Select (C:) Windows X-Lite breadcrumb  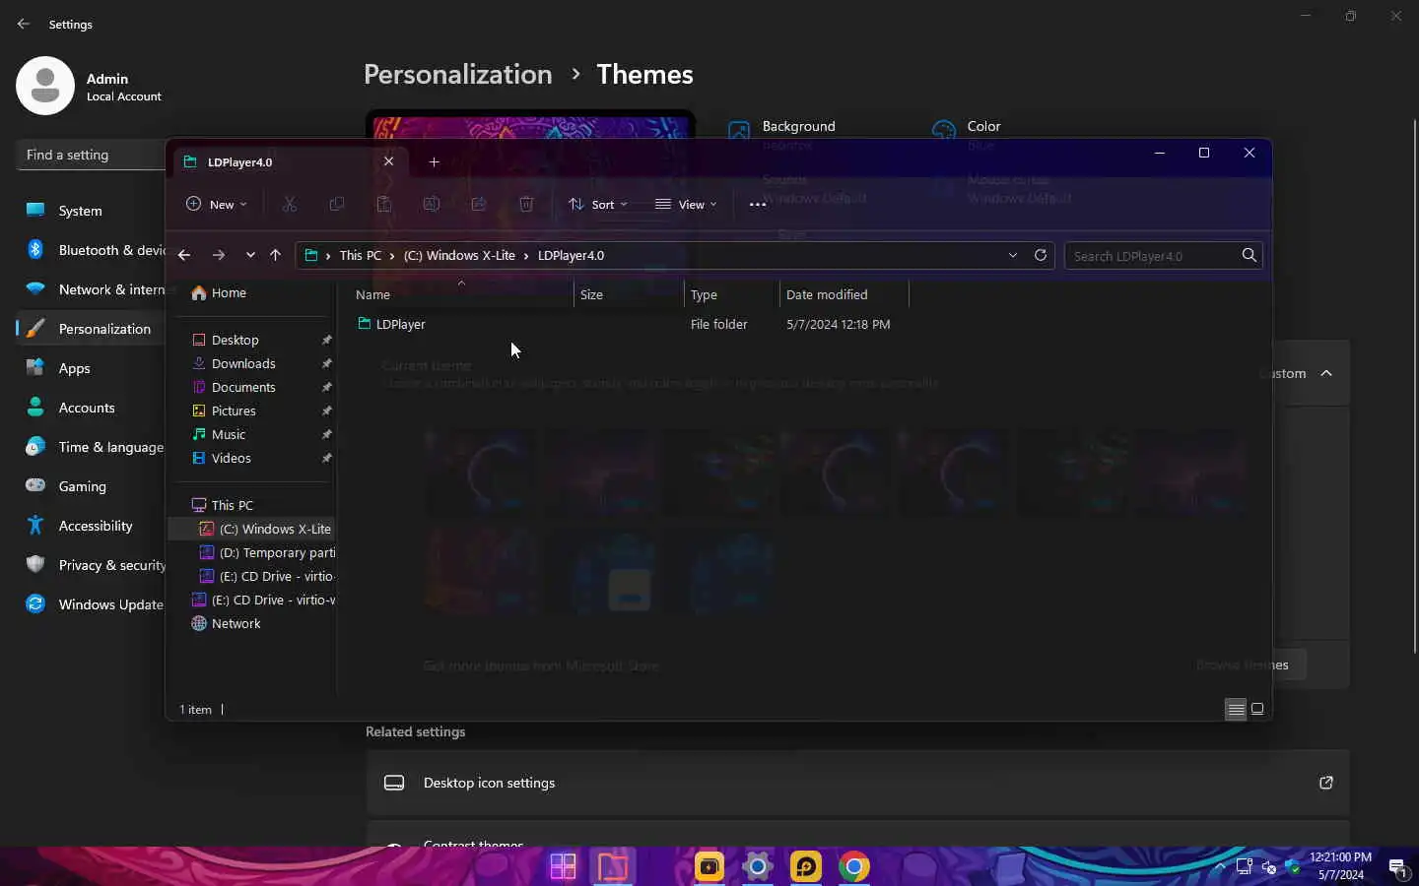click(x=459, y=255)
